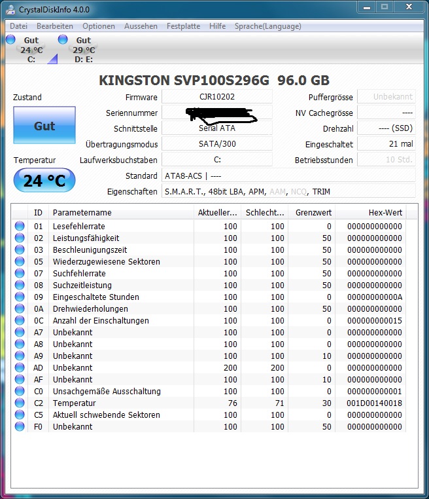Click the Standard field ATA8-ACS
Image resolution: width=429 pixels, height=499 pixels.
tap(288, 176)
